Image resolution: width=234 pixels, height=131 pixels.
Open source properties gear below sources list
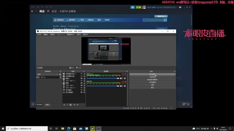coord(70,105)
